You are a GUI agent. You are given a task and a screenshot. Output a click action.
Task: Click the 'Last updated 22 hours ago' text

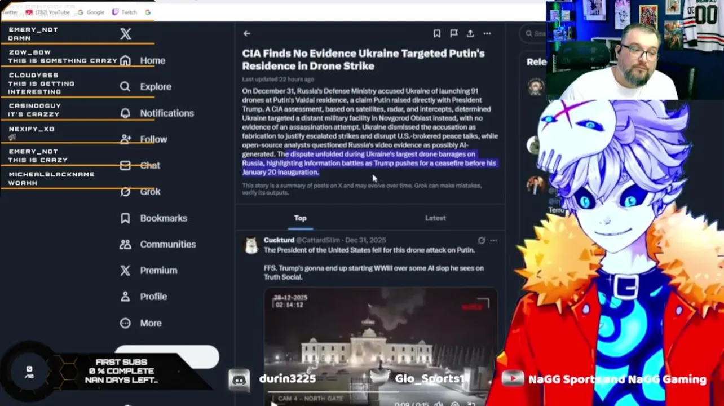(278, 80)
